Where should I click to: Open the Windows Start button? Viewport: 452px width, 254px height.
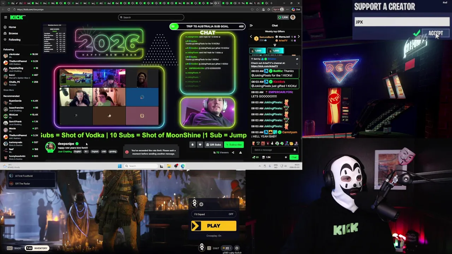[x=120, y=166]
